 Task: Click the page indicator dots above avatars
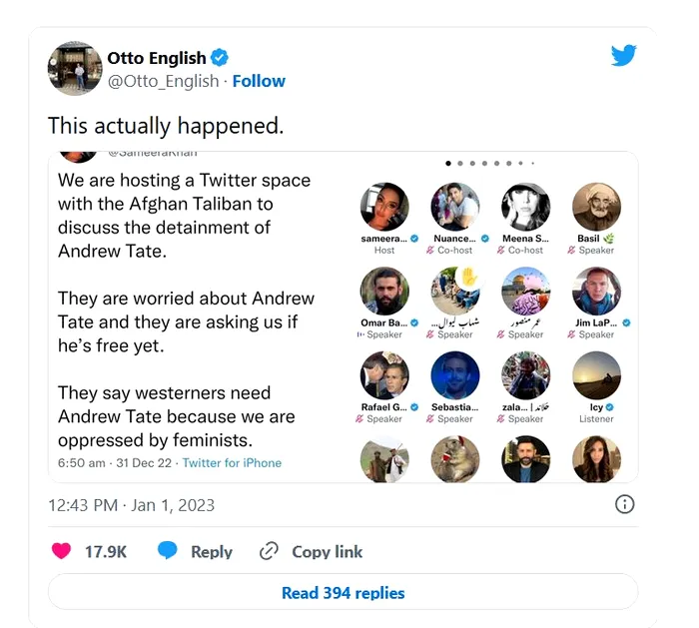tap(490, 163)
